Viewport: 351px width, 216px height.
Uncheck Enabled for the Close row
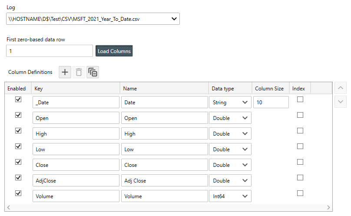18,162
